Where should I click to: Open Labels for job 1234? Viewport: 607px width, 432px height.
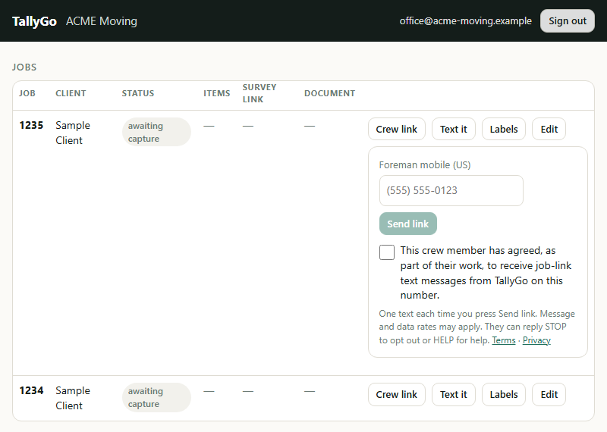coord(504,395)
